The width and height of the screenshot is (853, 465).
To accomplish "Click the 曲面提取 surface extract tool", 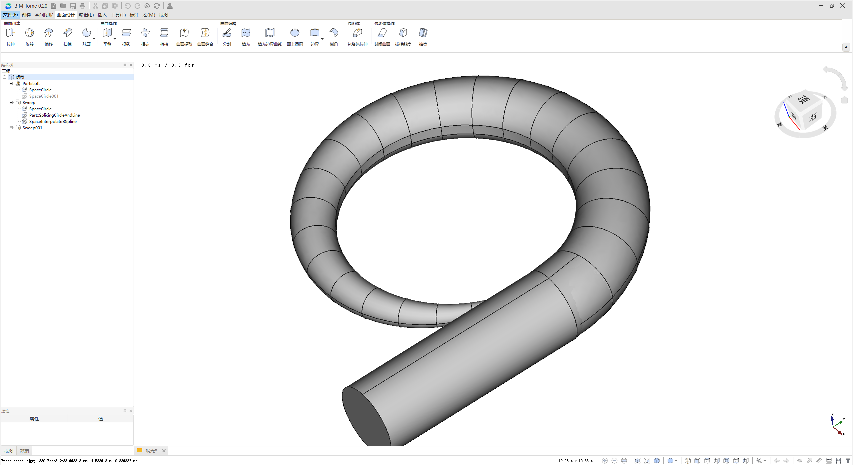I will (184, 37).
